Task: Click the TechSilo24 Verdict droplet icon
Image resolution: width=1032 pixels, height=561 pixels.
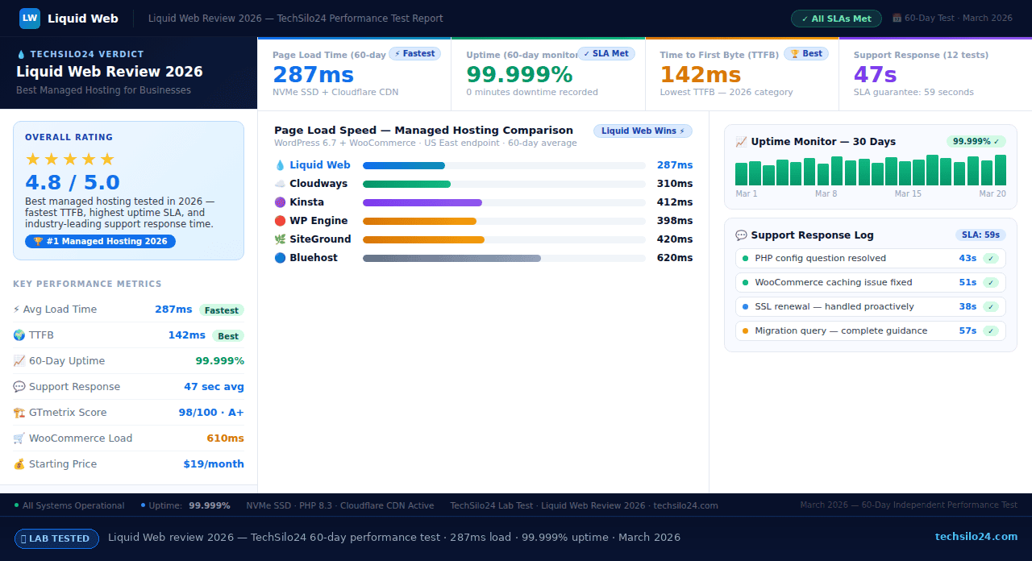Action: tap(21, 55)
